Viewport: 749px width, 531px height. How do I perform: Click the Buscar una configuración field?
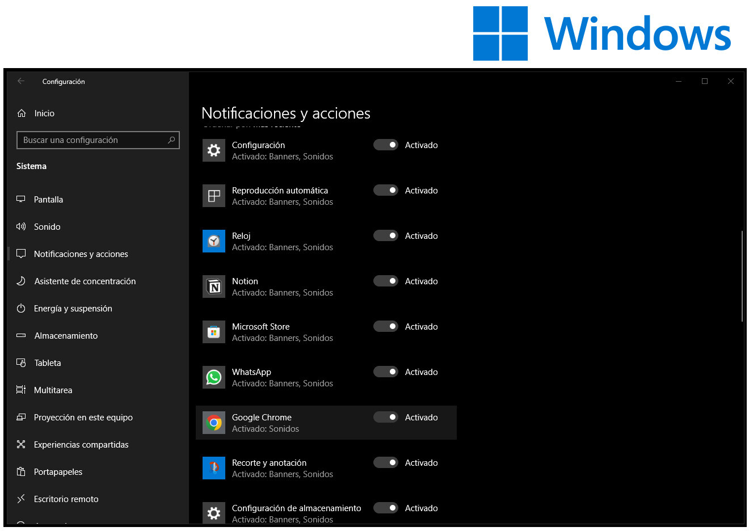(91, 140)
